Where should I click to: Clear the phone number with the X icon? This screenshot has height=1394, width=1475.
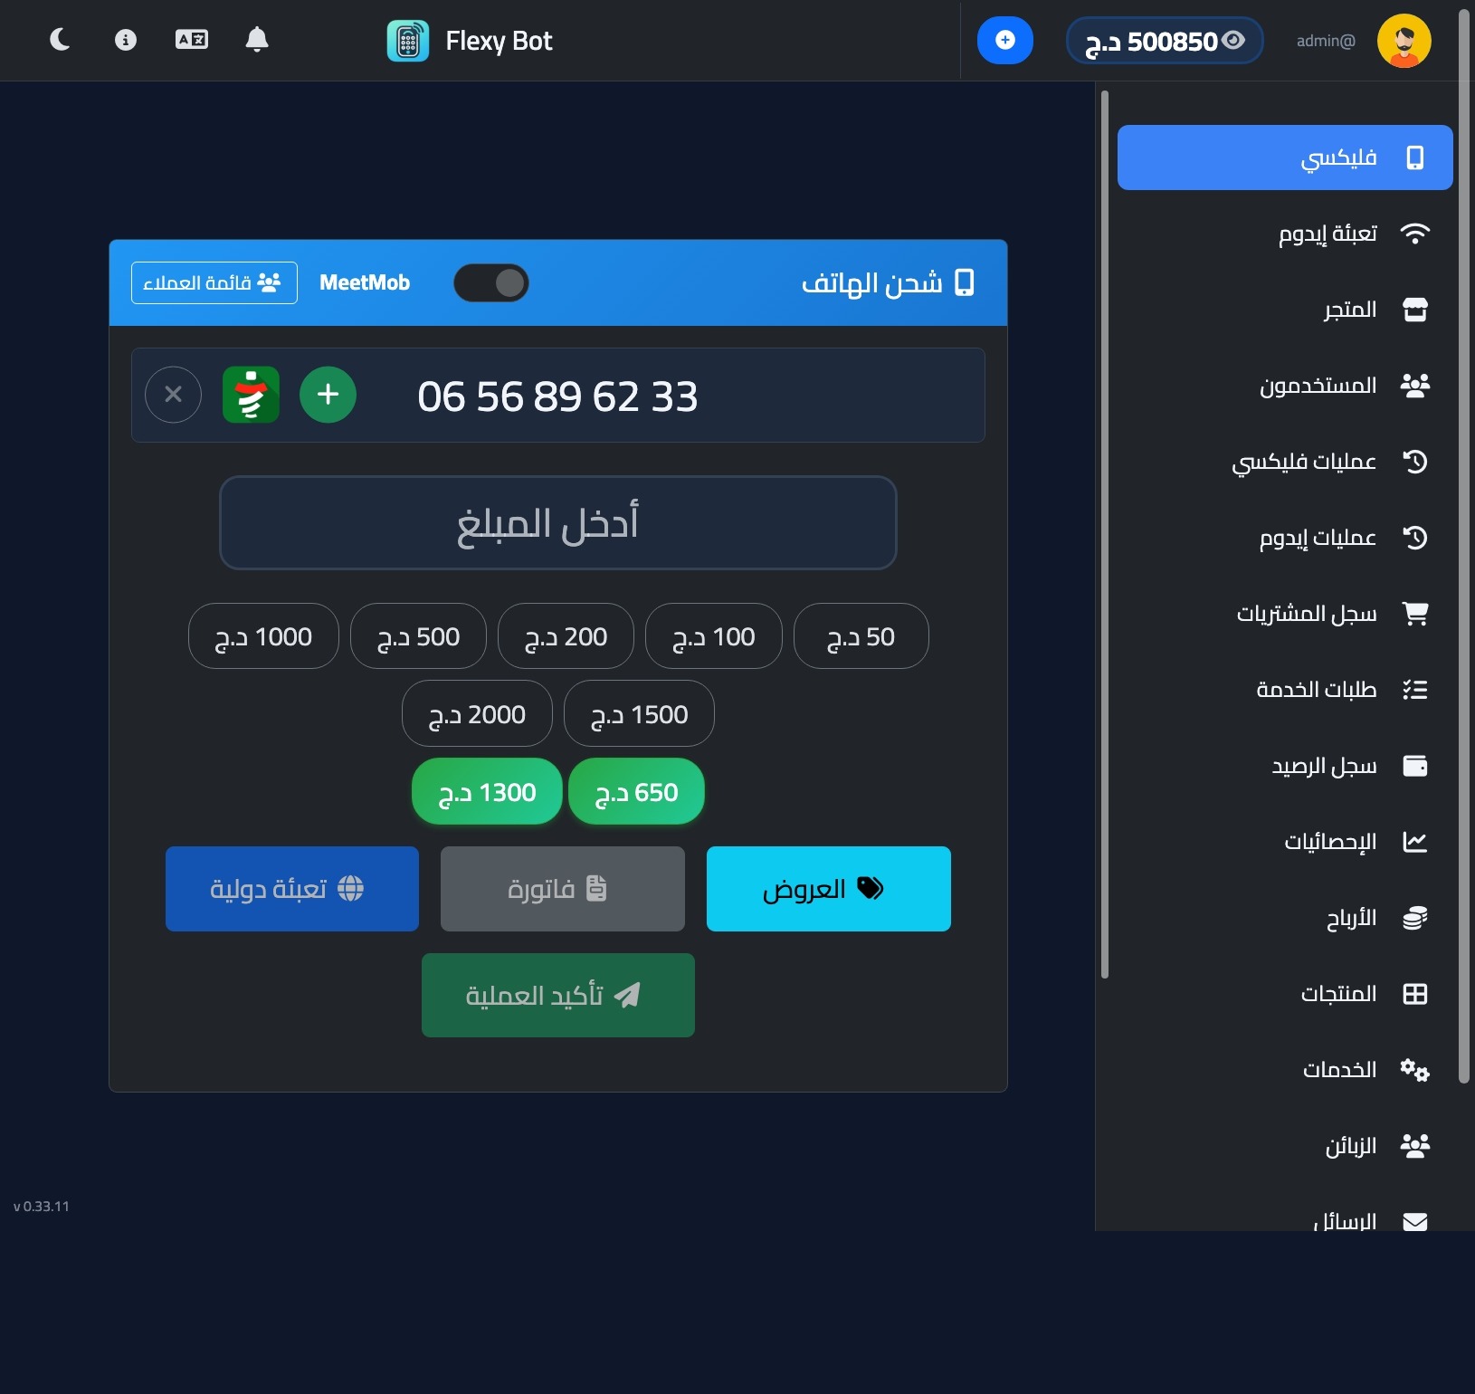173,395
